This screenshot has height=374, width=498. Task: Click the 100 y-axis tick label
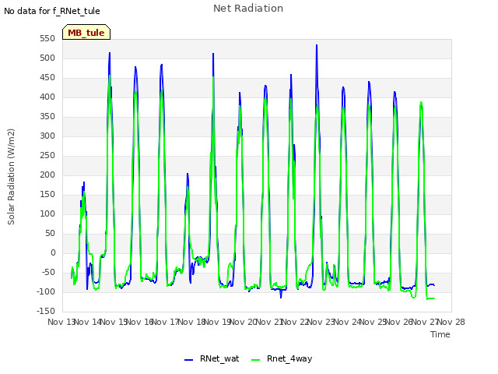(47, 213)
